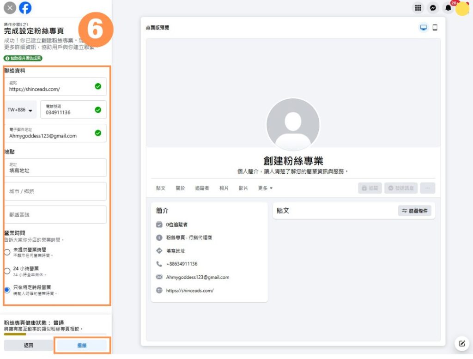Click the 城市 / 鄉鎮 input field
This screenshot has height=359, width=473.
pos(55,191)
